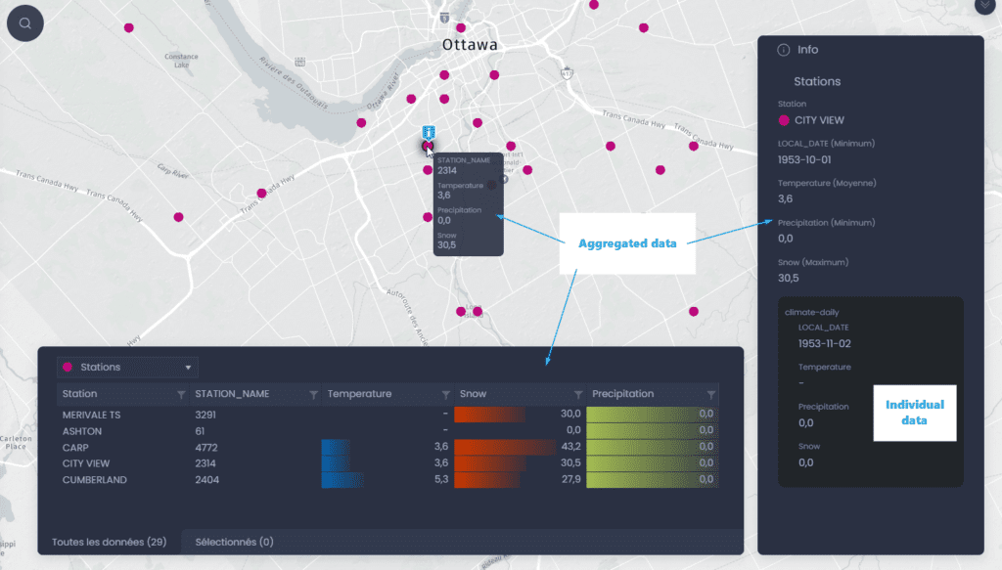Select the CUMBERLAND row
The image size is (1002, 570).
[387, 479]
